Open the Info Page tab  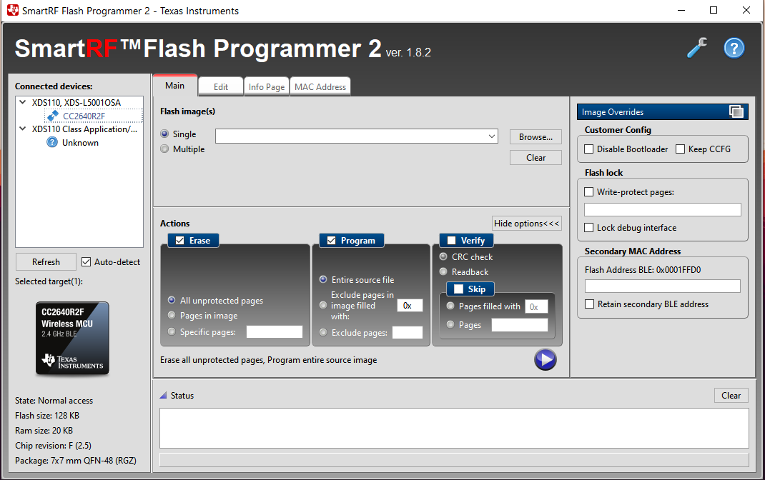[267, 86]
